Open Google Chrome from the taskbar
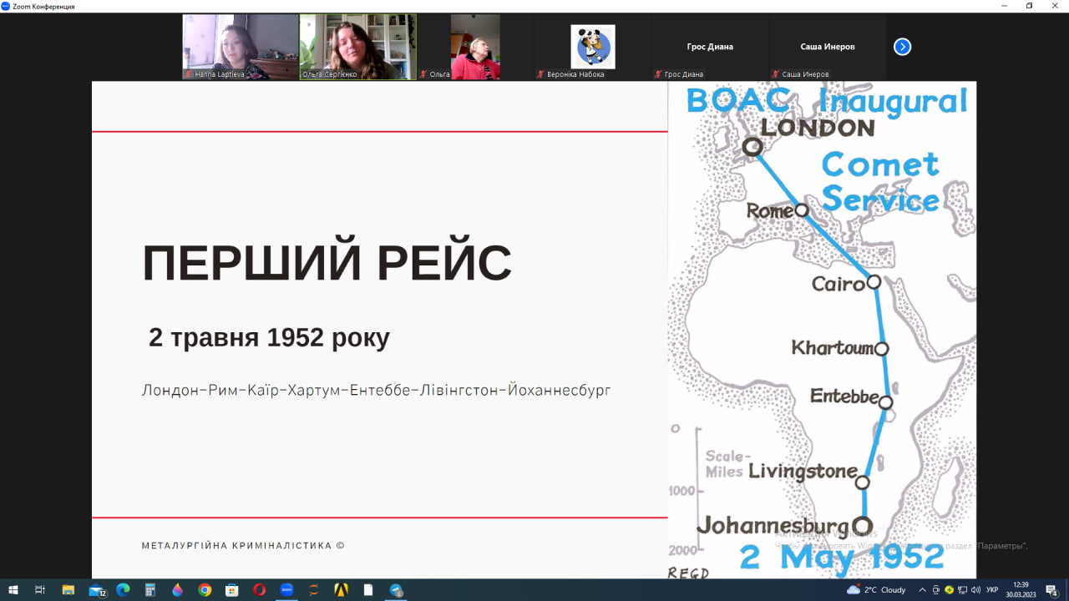 pos(205,590)
